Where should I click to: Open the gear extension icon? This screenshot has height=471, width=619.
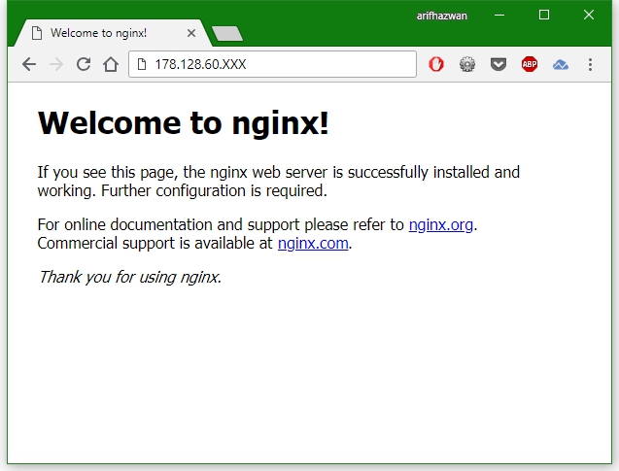pos(467,64)
